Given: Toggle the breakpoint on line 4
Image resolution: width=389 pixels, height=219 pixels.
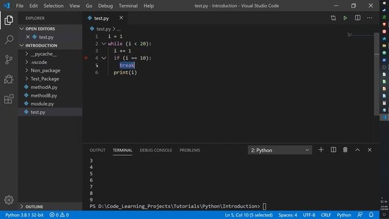Looking at the screenshot, I should coord(86,58).
